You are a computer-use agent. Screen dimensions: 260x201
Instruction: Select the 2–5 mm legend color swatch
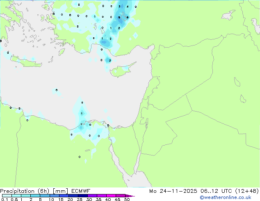click(35, 196)
